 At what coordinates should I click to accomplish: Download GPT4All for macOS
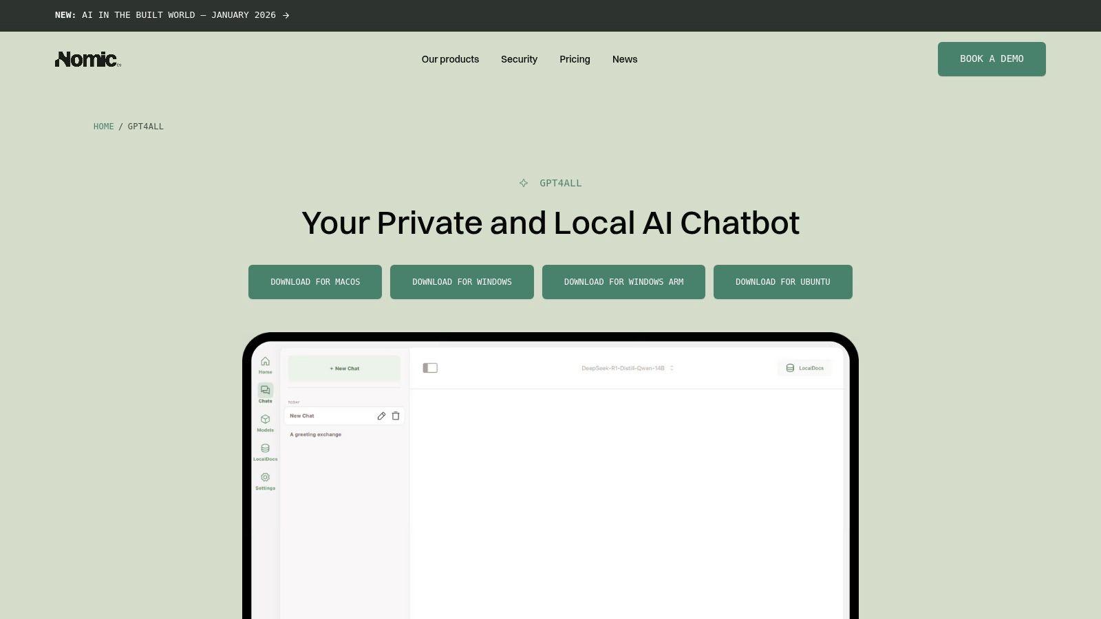coord(315,282)
